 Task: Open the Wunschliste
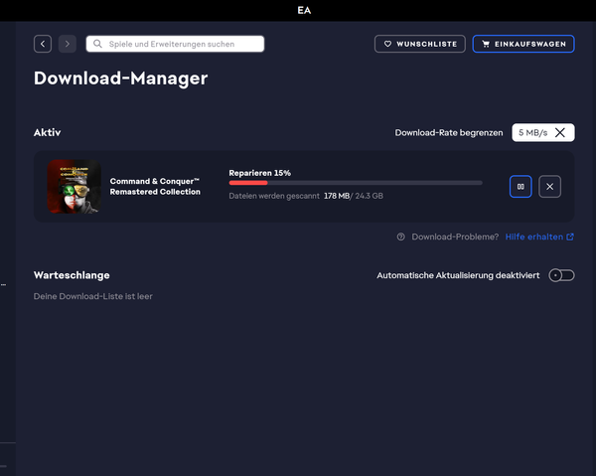419,44
